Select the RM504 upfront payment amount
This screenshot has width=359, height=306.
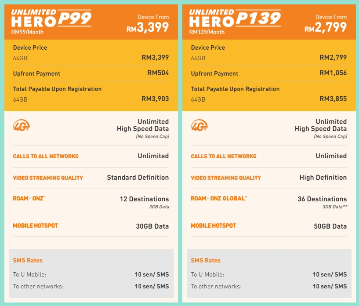click(158, 73)
